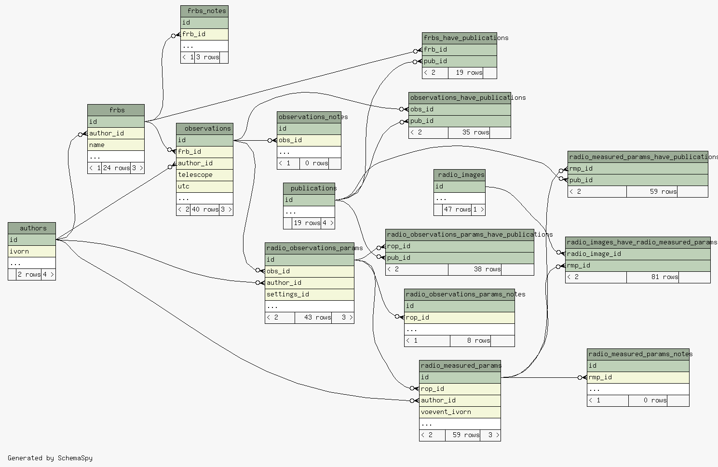Open the observations_notes table header
The image size is (718, 467).
309,117
